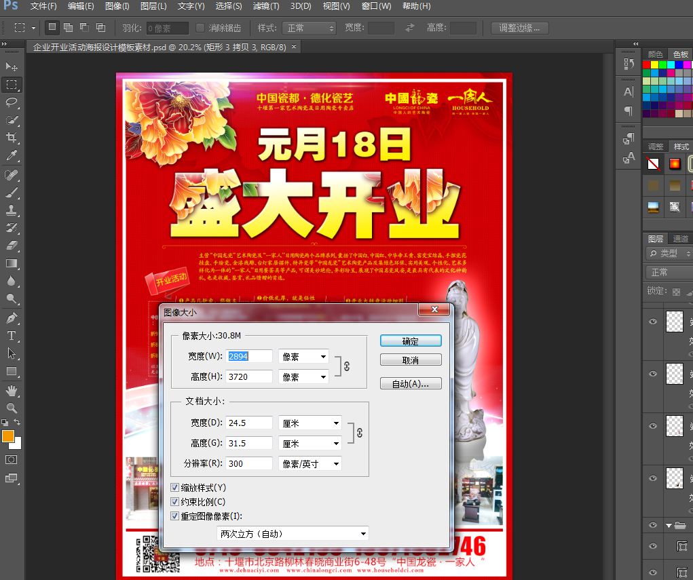Toggle 约束比例 checkbox

pyautogui.click(x=175, y=502)
